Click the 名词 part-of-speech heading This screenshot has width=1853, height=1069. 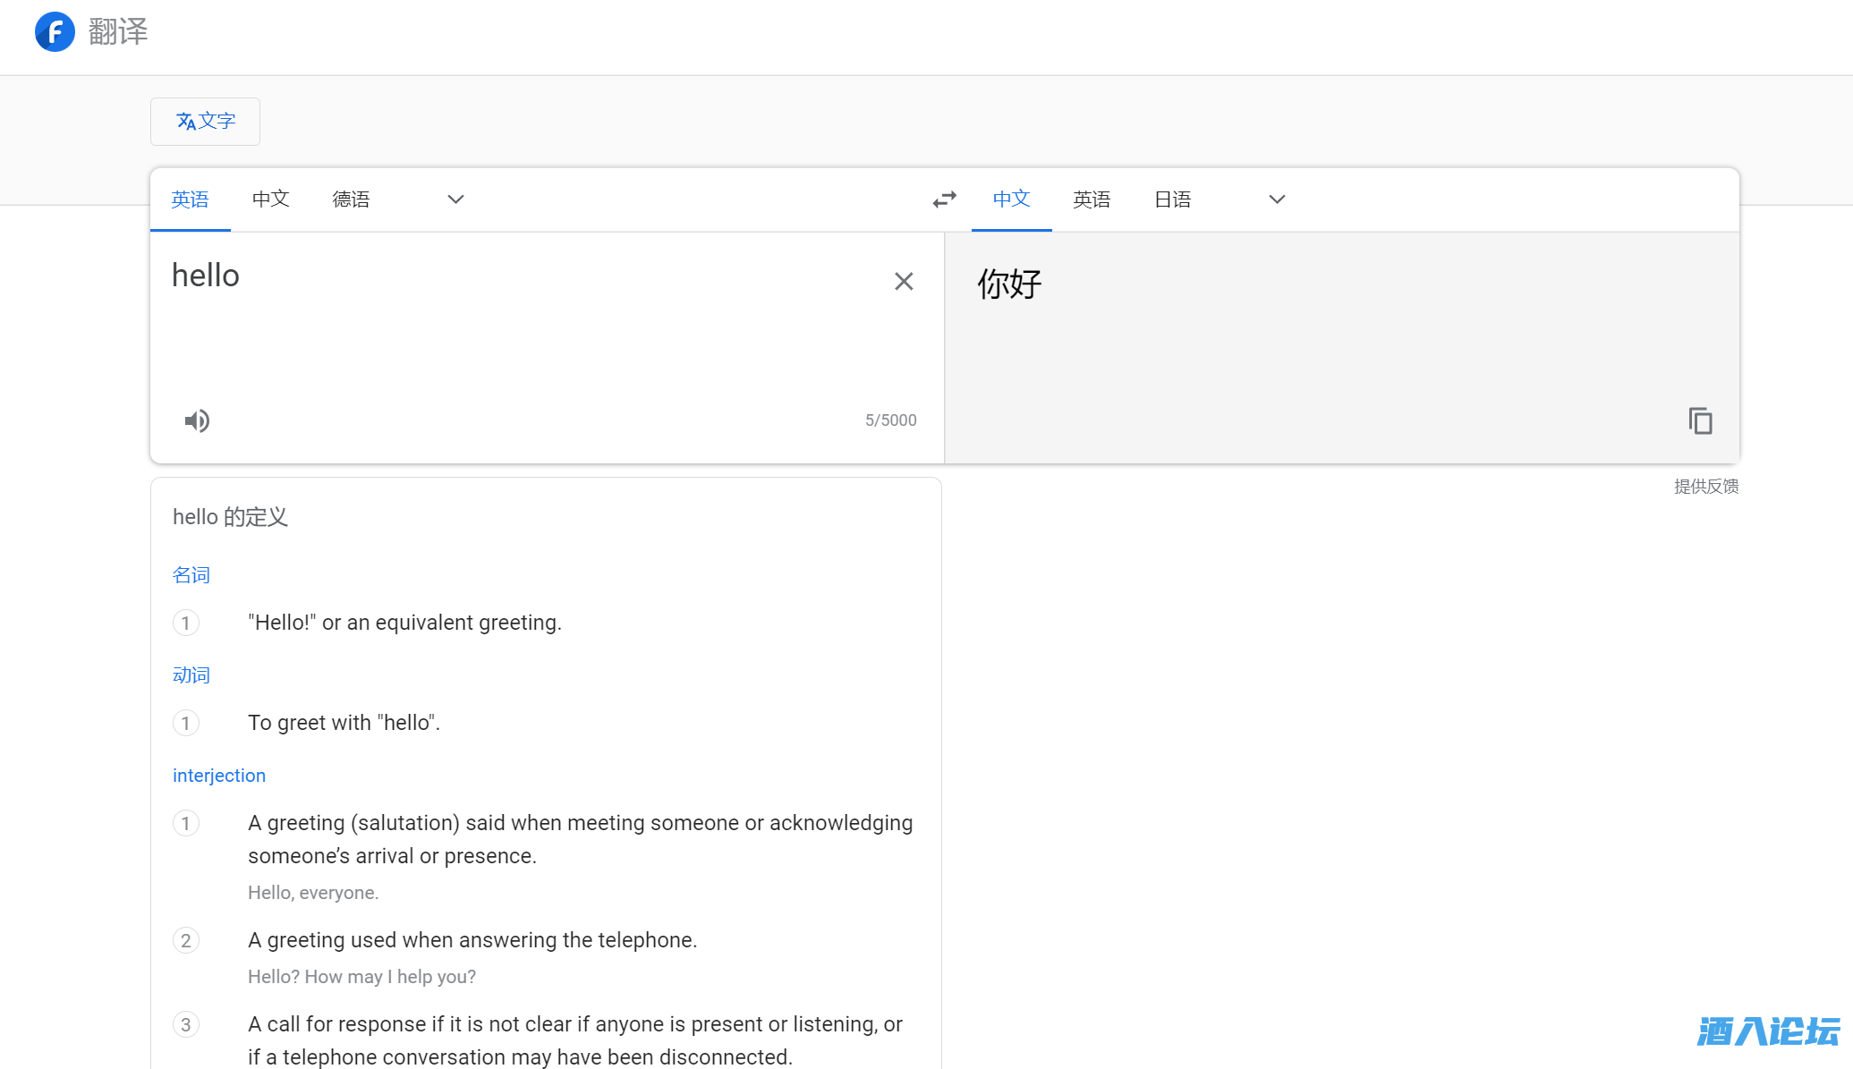click(191, 575)
